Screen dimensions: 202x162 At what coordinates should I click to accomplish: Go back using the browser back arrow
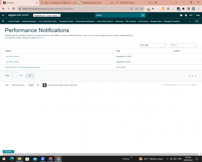click(4, 9)
